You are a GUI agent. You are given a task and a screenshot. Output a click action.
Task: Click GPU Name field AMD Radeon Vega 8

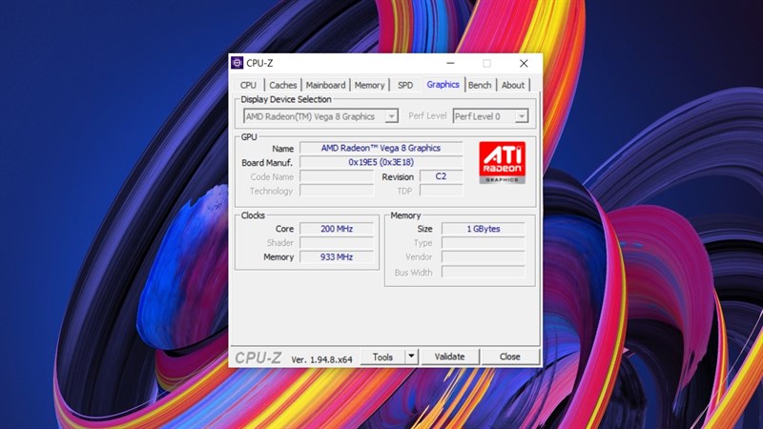[381, 148]
